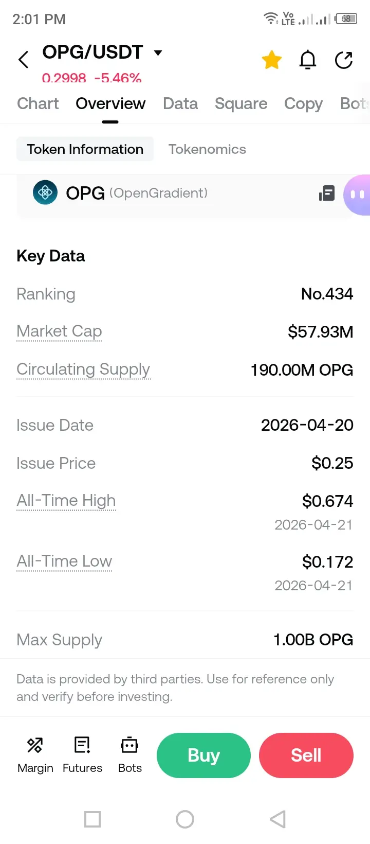The height and width of the screenshot is (844, 370).
Task: Open price alert bell icon
Action: tap(308, 60)
